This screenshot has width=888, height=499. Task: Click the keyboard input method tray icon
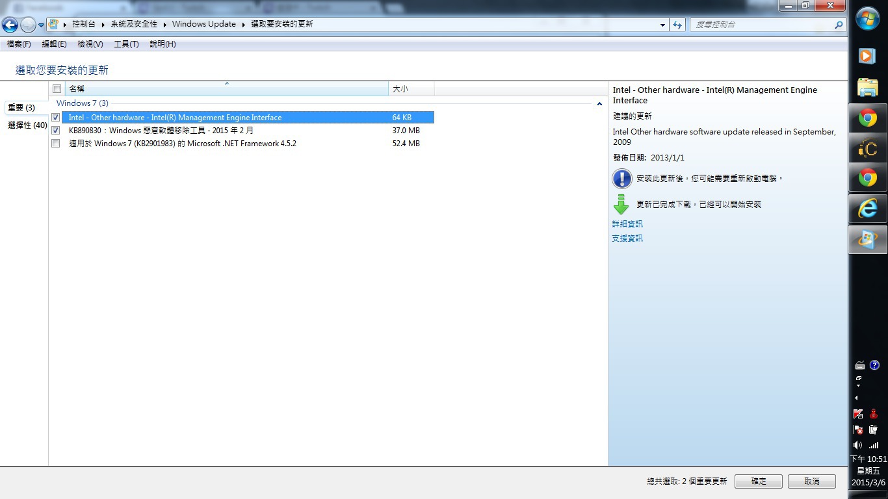click(x=860, y=365)
